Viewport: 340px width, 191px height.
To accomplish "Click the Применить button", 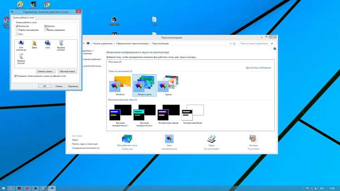I will tap(73, 86).
